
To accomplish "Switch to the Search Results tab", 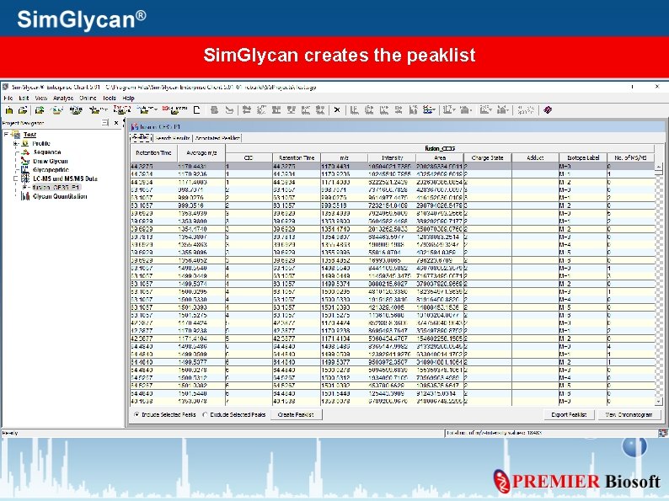I will pyautogui.click(x=173, y=138).
